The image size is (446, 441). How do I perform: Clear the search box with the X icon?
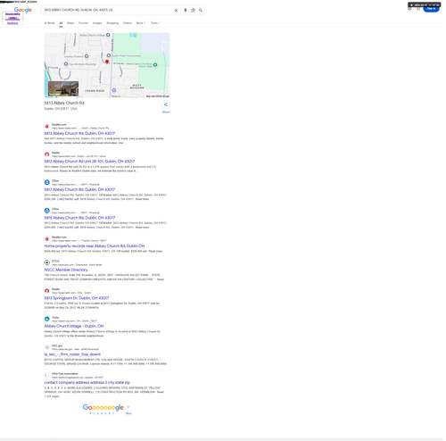tap(176, 10)
